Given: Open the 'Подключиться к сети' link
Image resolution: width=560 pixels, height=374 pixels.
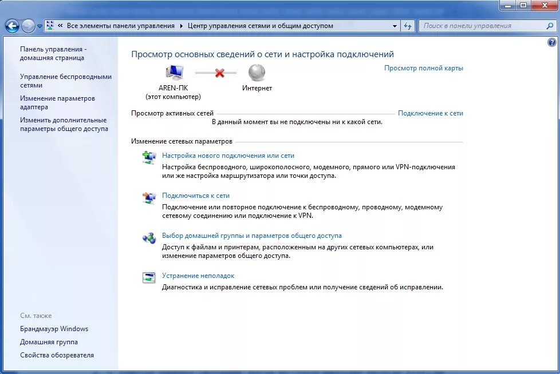Looking at the screenshot, I should pos(196,196).
